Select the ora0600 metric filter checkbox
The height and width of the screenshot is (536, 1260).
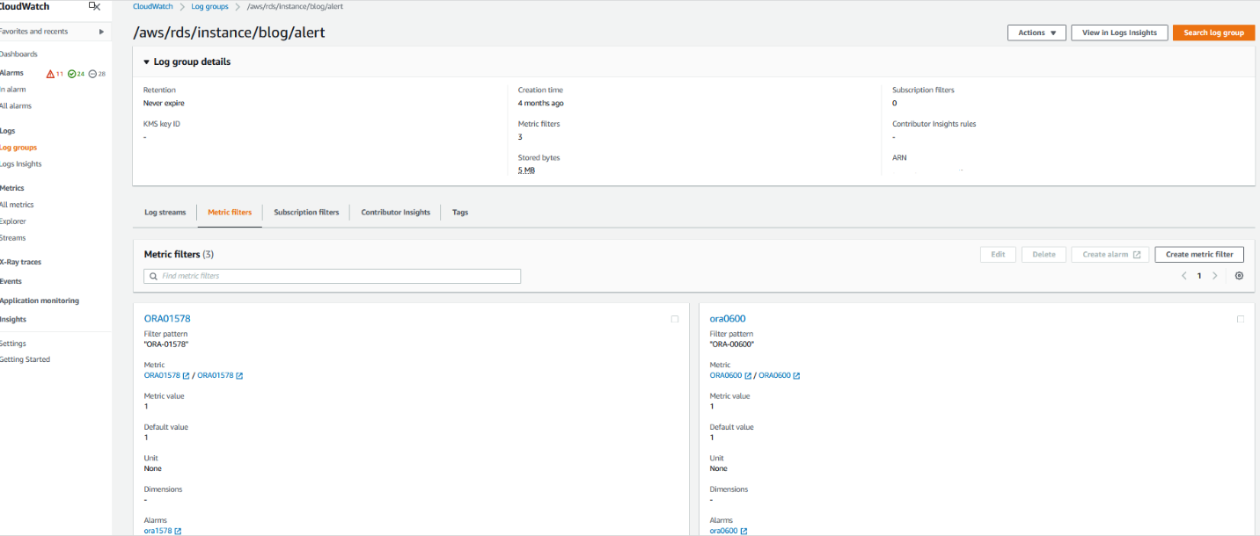pyautogui.click(x=1241, y=319)
